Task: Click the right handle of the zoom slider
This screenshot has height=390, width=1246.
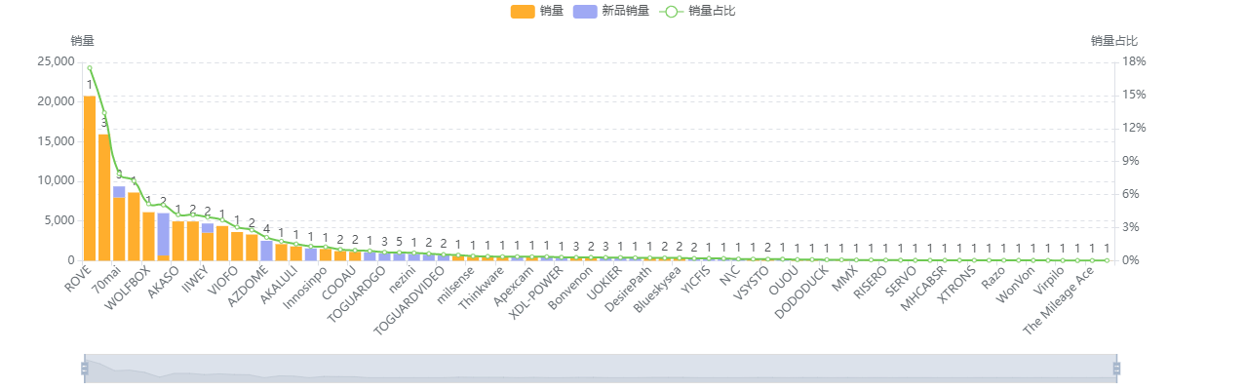Action: tap(1117, 368)
